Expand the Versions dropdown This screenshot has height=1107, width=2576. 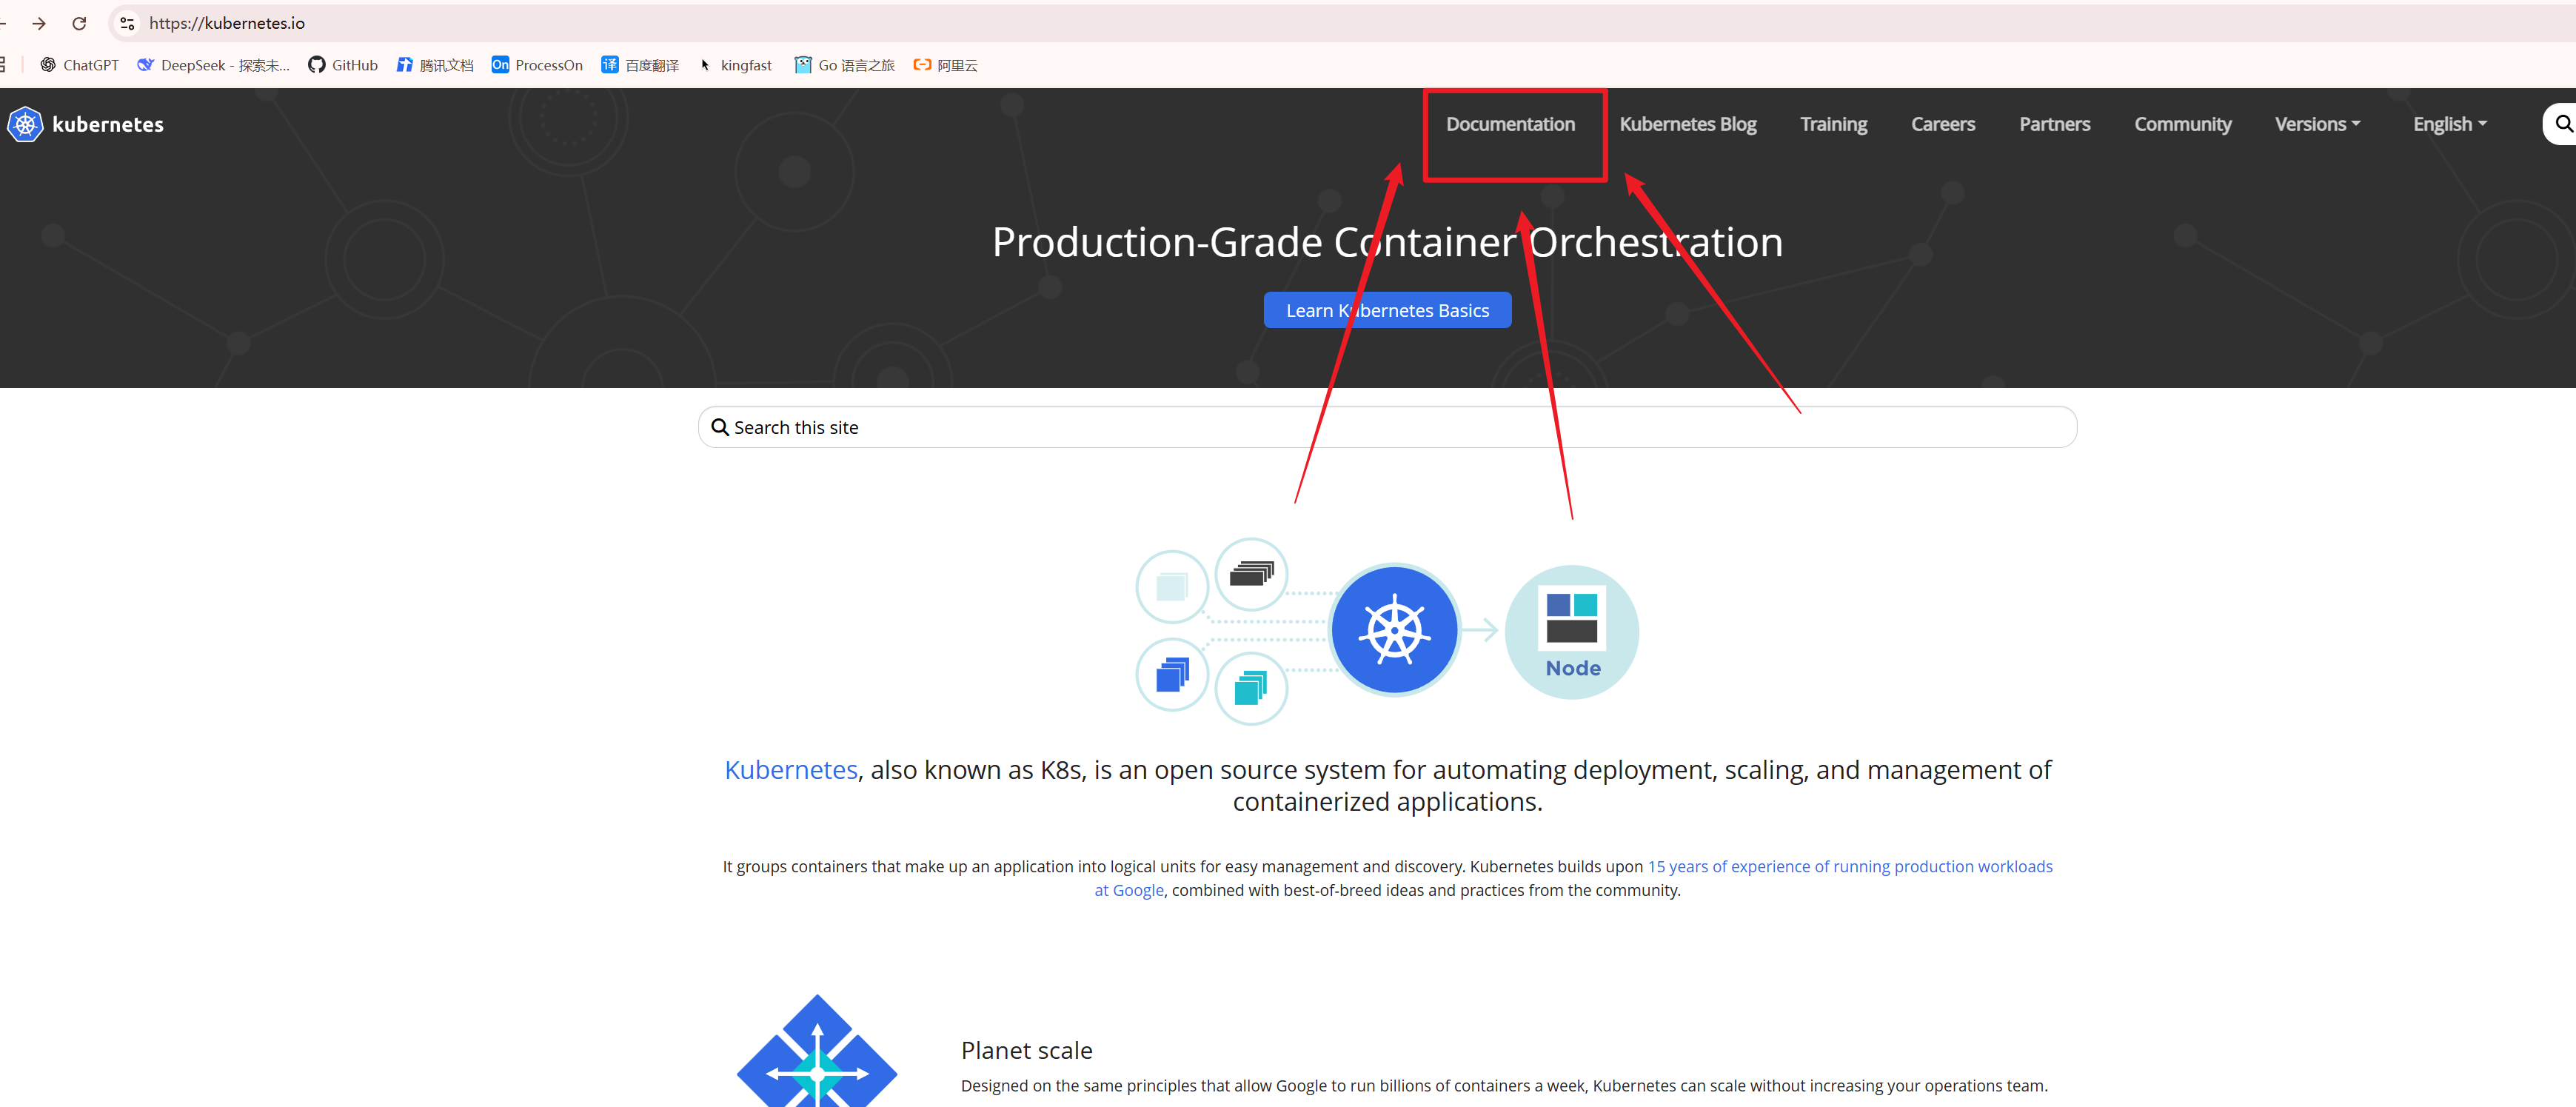(x=2317, y=124)
